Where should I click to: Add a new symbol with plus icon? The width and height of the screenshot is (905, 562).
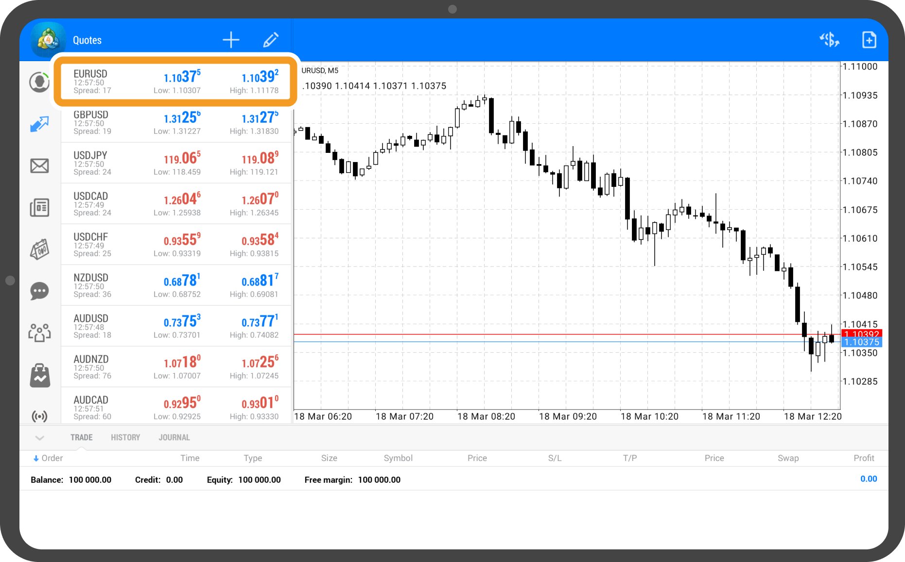tap(231, 40)
